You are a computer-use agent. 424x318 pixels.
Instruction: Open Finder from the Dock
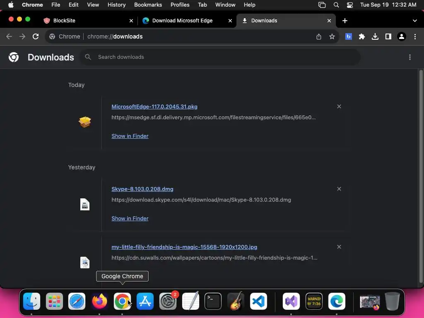[x=31, y=301]
